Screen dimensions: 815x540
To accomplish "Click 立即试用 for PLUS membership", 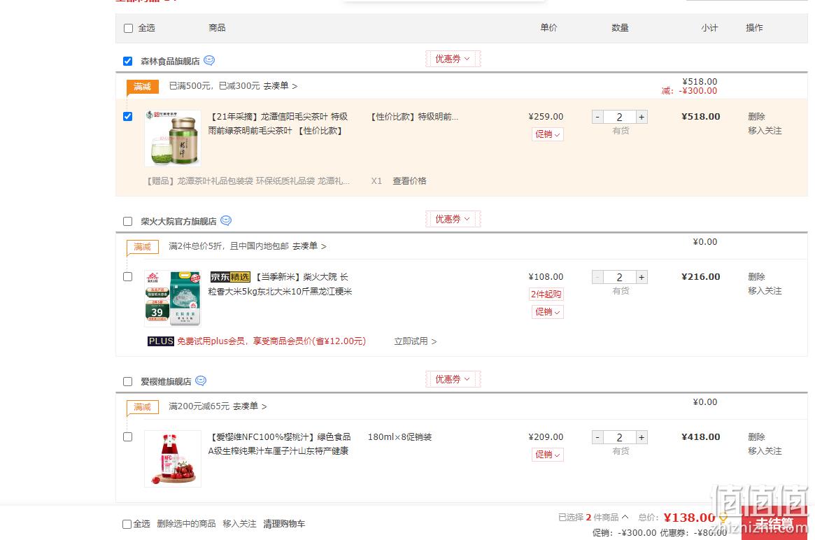I will tap(416, 341).
